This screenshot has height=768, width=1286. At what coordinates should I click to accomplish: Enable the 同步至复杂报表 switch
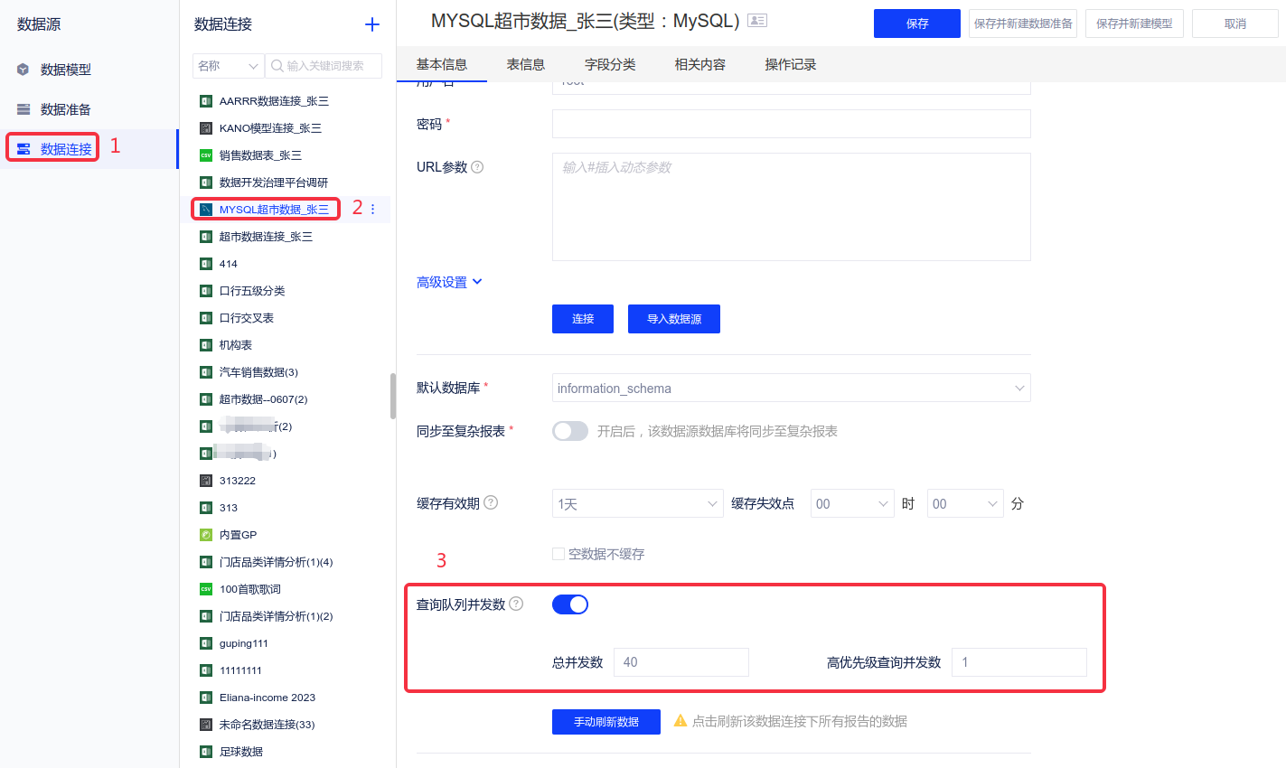(570, 431)
